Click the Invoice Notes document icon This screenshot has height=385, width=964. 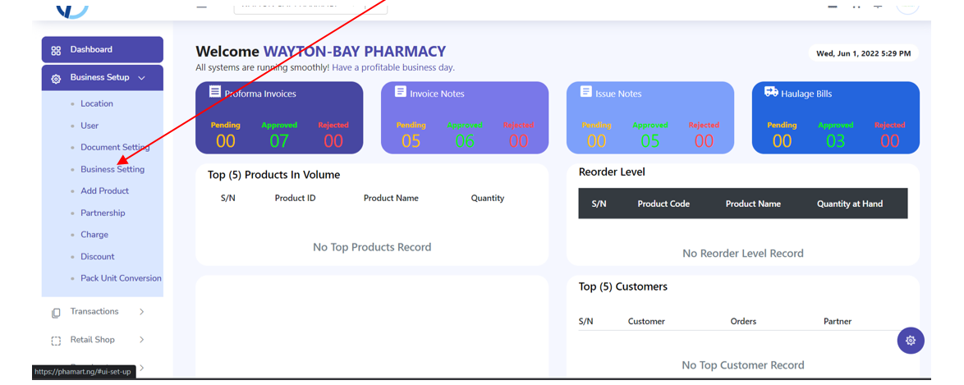400,92
